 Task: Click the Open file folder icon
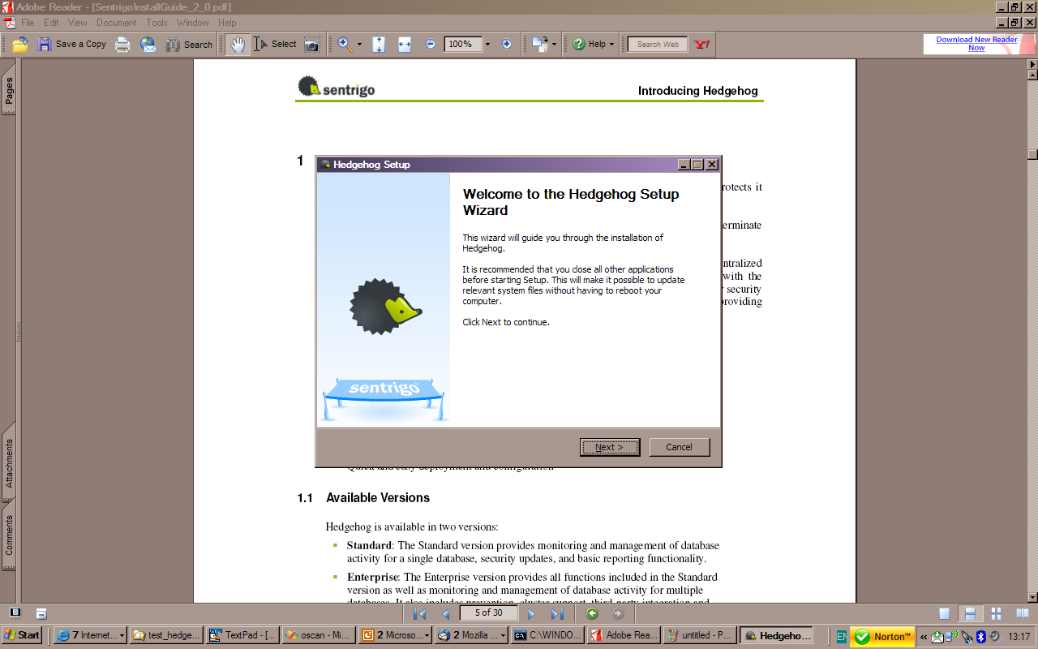(x=20, y=45)
